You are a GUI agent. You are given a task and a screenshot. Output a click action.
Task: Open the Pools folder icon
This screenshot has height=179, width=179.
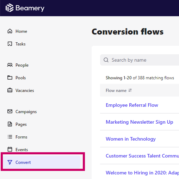pos(10,78)
